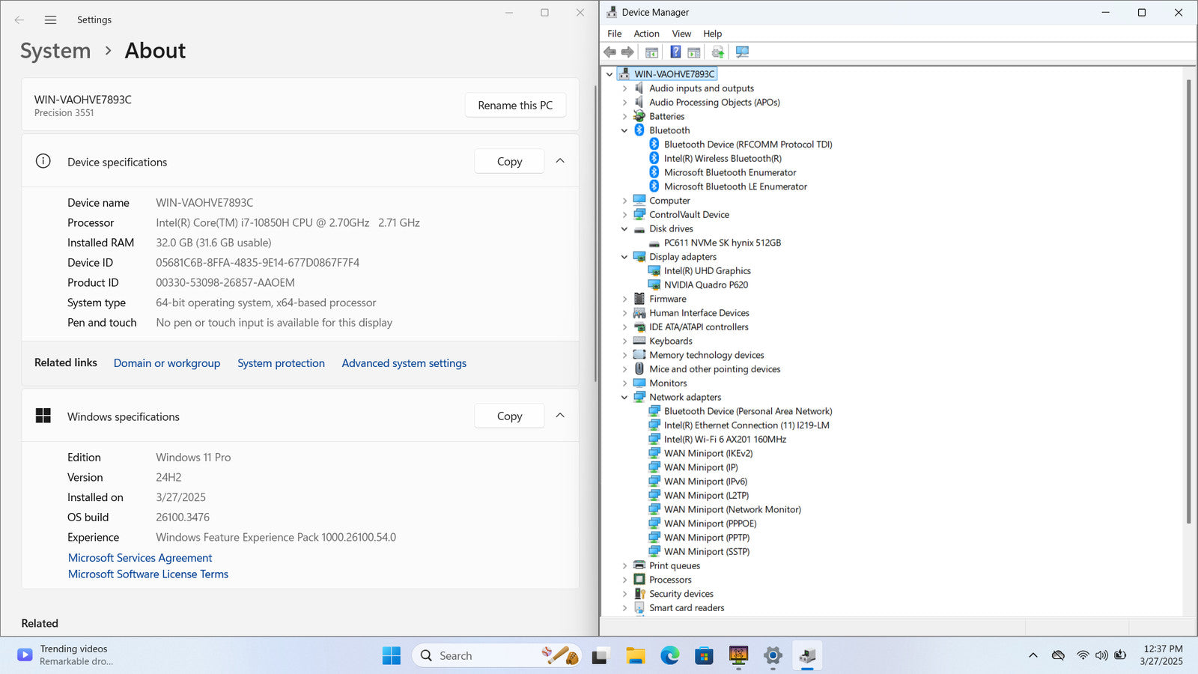Collapse the Disk drives node
The height and width of the screenshot is (674, 1198).
tap(624, 229)
